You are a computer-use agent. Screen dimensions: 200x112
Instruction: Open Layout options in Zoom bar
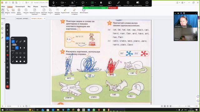[x=110, y=3]
